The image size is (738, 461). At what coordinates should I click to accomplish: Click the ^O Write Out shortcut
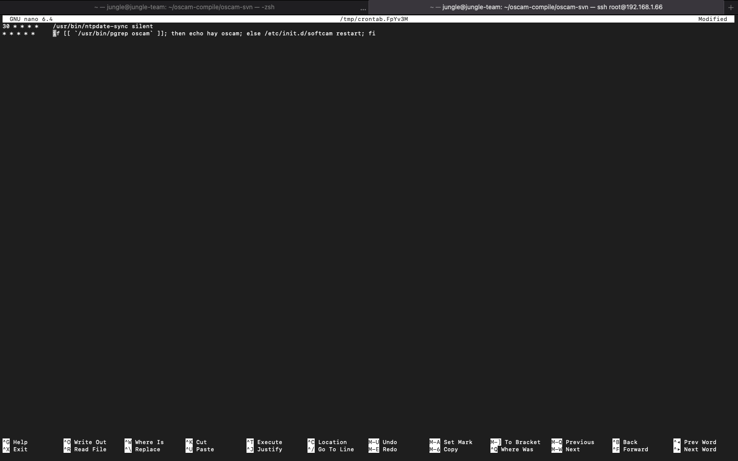click(85, 442)
